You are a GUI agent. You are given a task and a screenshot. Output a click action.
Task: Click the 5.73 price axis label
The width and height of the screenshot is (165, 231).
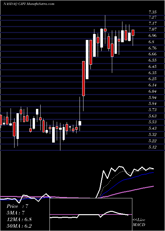point(152,110)
